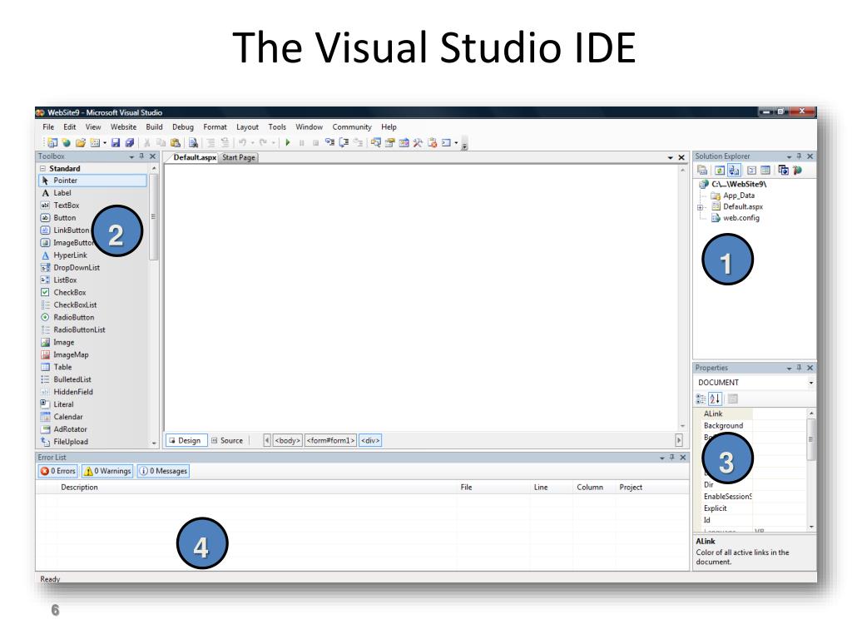Click the Solution Explorer Properties icon
Screen dimensions: 852x639
tap(702, 170)
